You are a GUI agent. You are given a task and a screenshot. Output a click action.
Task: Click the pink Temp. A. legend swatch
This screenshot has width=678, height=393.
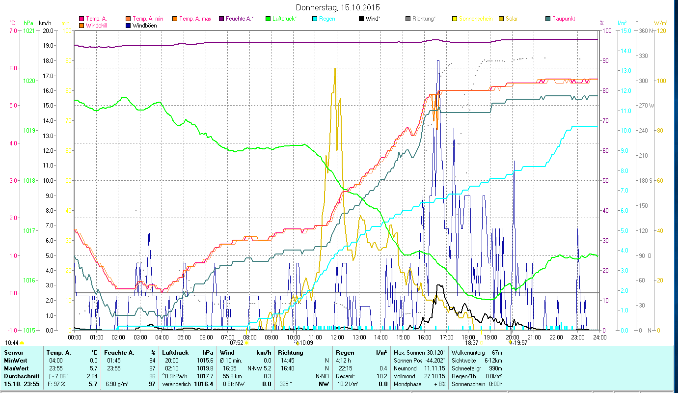[81, 19]
